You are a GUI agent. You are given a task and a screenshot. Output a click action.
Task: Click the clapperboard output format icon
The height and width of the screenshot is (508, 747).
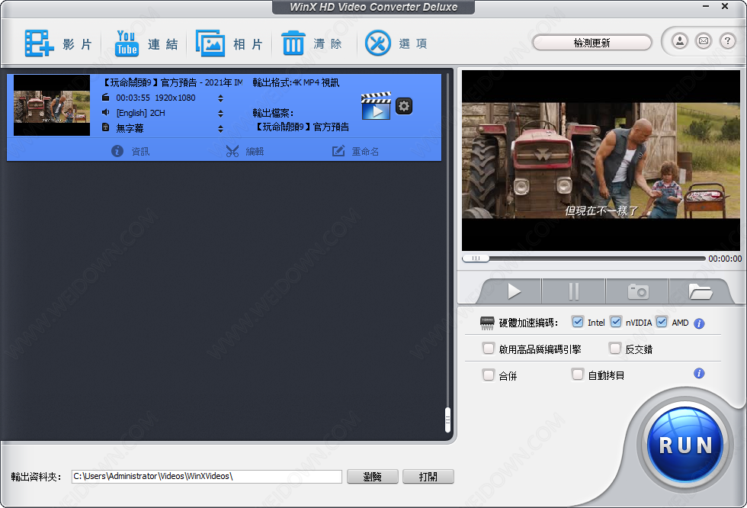(x=376, y=106)
